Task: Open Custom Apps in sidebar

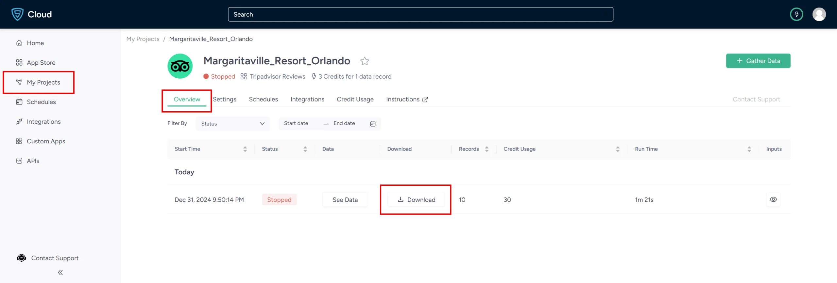Action: 41,141
